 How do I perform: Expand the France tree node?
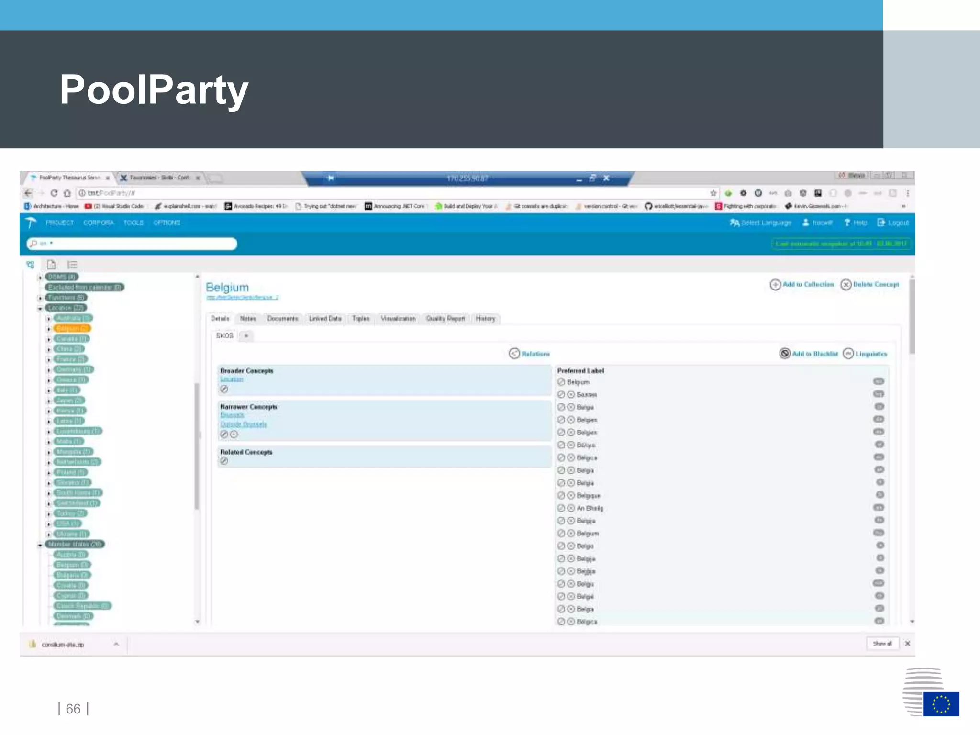[x=48, y=359]
